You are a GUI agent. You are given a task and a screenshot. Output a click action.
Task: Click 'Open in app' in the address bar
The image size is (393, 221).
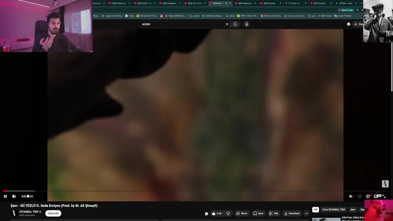[x=346, y=10]
